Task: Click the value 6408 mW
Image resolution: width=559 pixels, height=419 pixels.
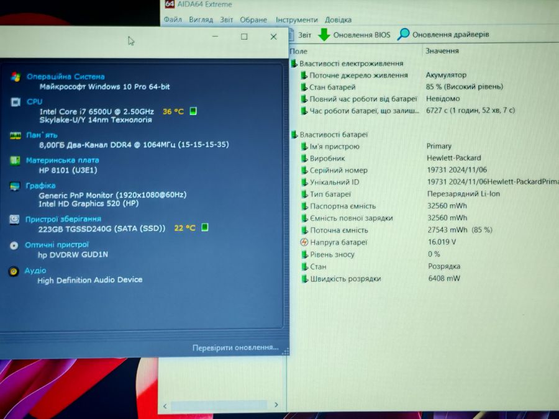Action: (444, 278)
